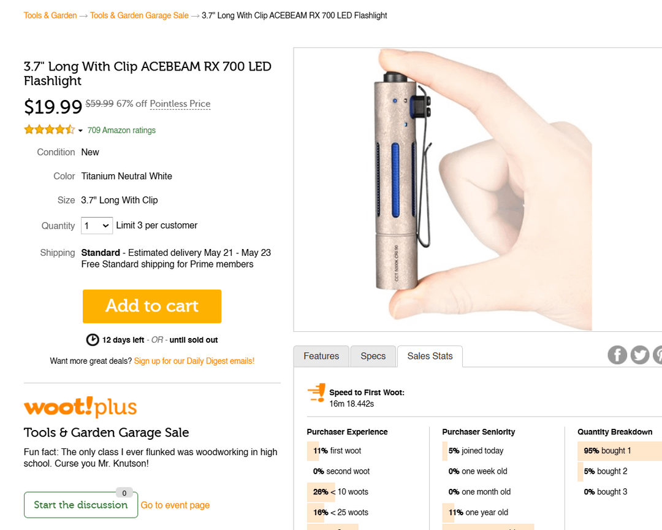Select the Sales Stats tab
662x530 pixels.
coord(430,356)
